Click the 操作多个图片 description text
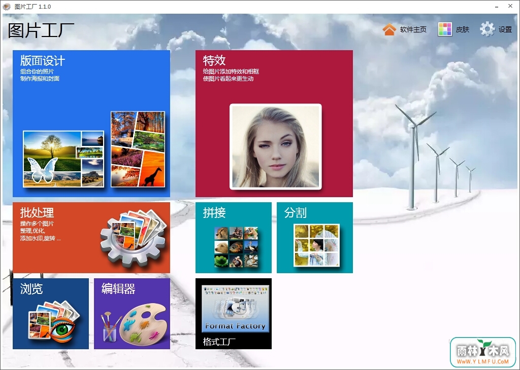 coord(37,224)
